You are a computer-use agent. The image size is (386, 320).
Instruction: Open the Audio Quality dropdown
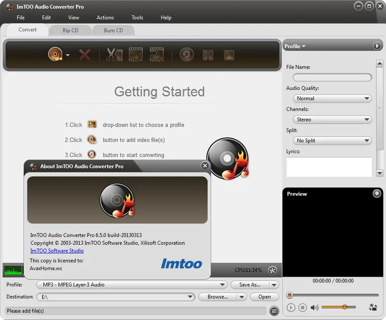tap(332, 98)
